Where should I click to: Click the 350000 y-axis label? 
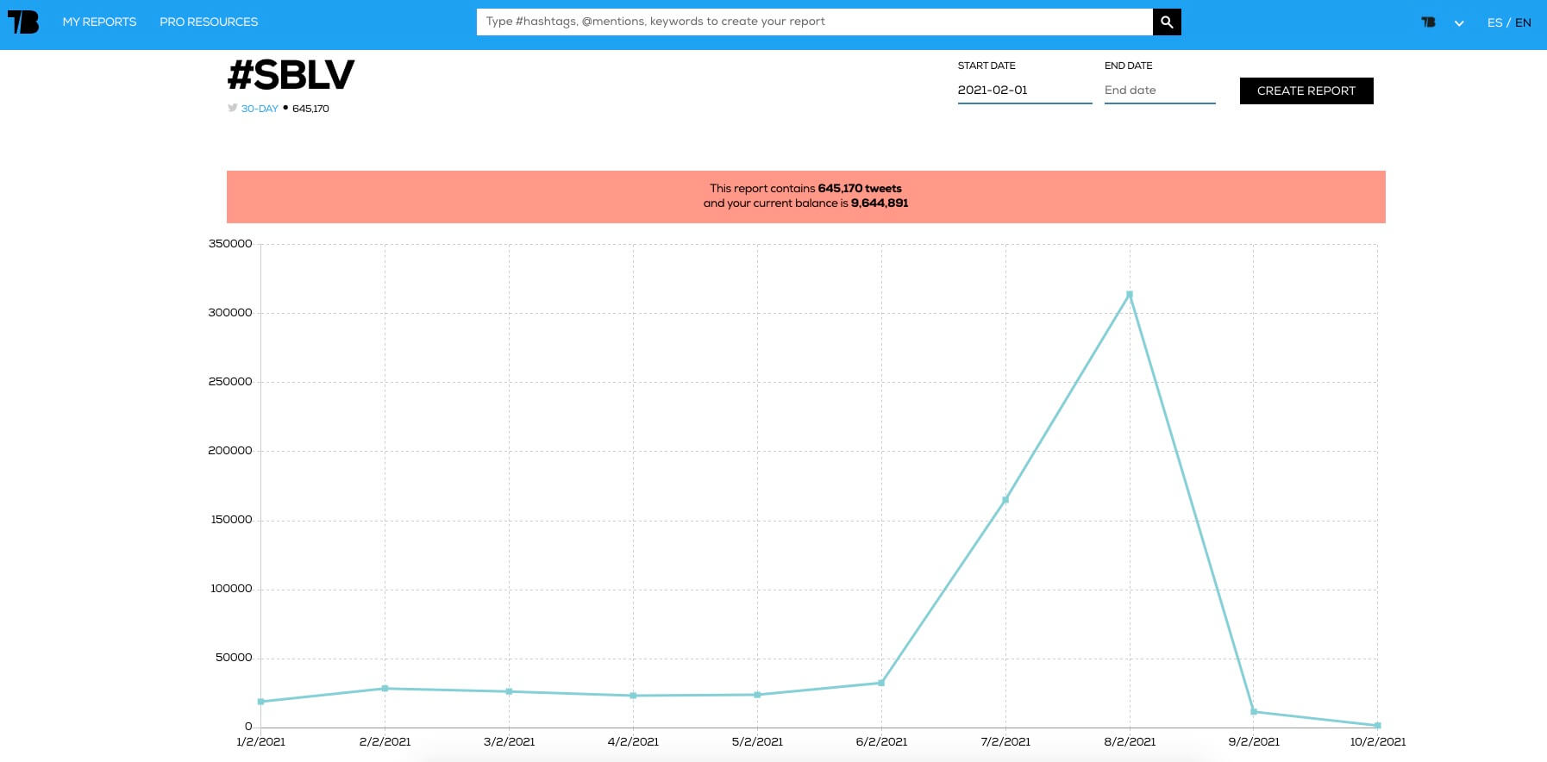point(230,244)
